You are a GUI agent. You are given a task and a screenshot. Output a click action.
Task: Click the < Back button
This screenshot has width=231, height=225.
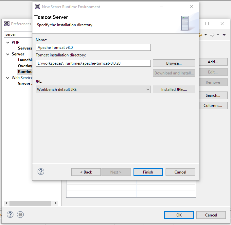click(86, 172)
